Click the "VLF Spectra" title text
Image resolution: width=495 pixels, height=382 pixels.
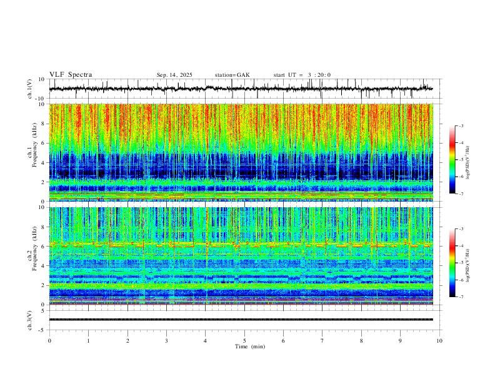pos(71,75)
